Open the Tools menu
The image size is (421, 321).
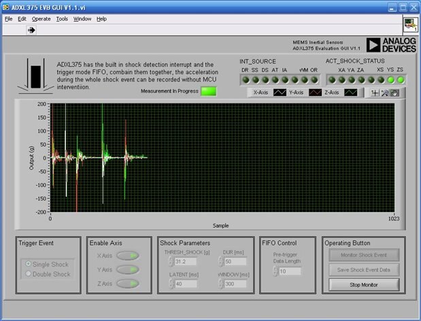61,18
